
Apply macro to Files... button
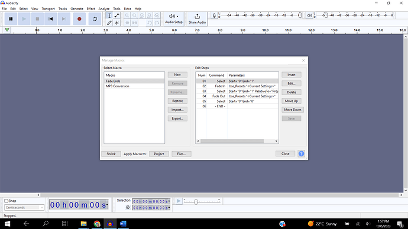(x=182, y=154)
